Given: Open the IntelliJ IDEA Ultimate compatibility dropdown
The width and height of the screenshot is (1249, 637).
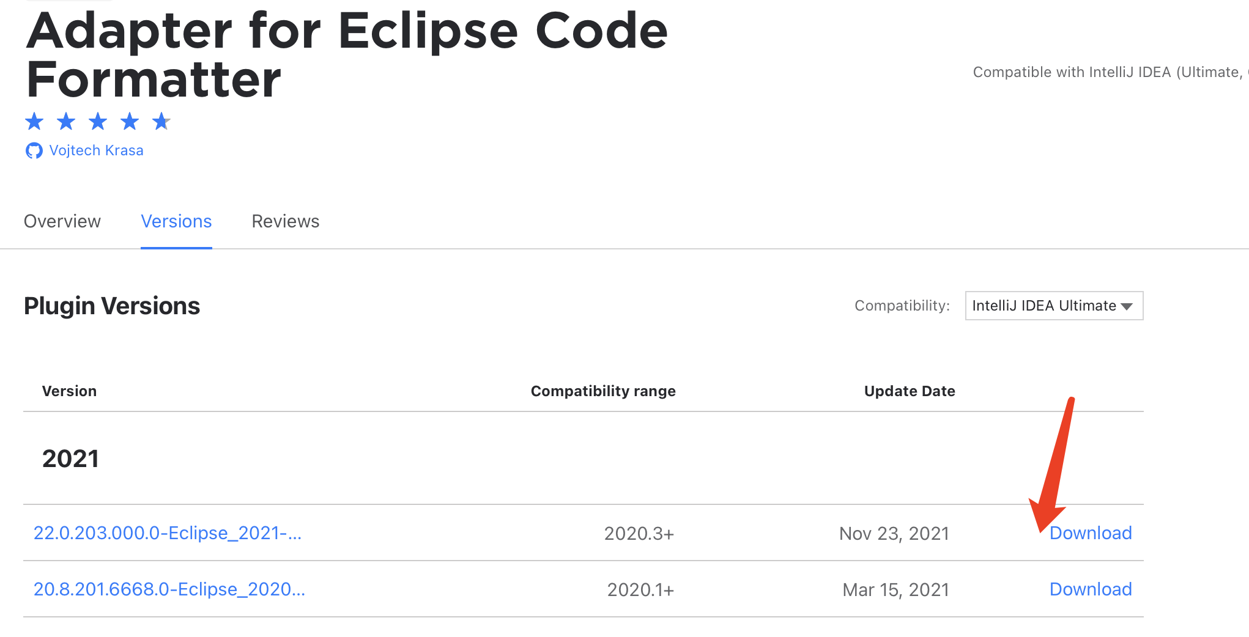Looking at the screenshot, I should click(x=1054, y=306).
